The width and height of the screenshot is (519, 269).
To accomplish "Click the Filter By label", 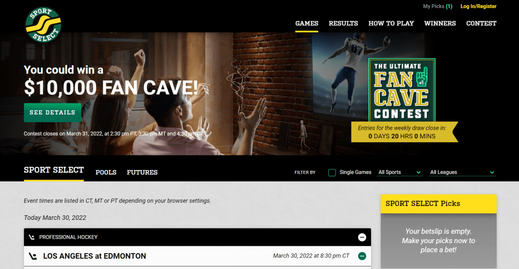I will click(305, 172).
